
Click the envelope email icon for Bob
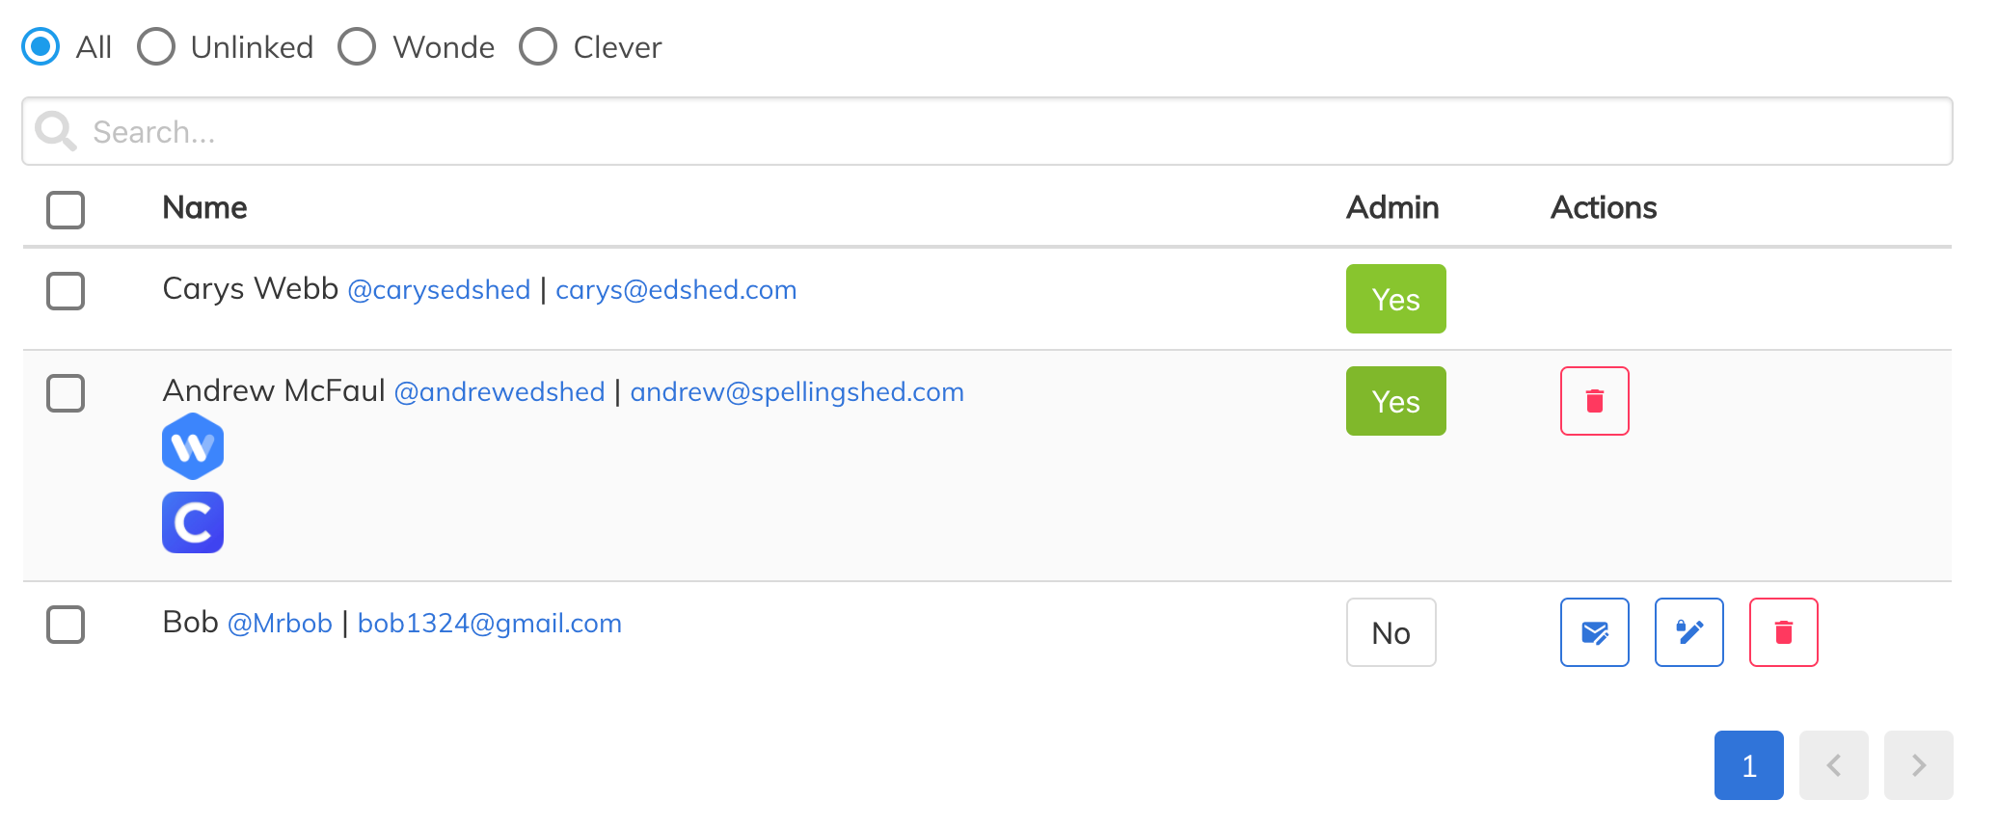[x=1594, y=632]
